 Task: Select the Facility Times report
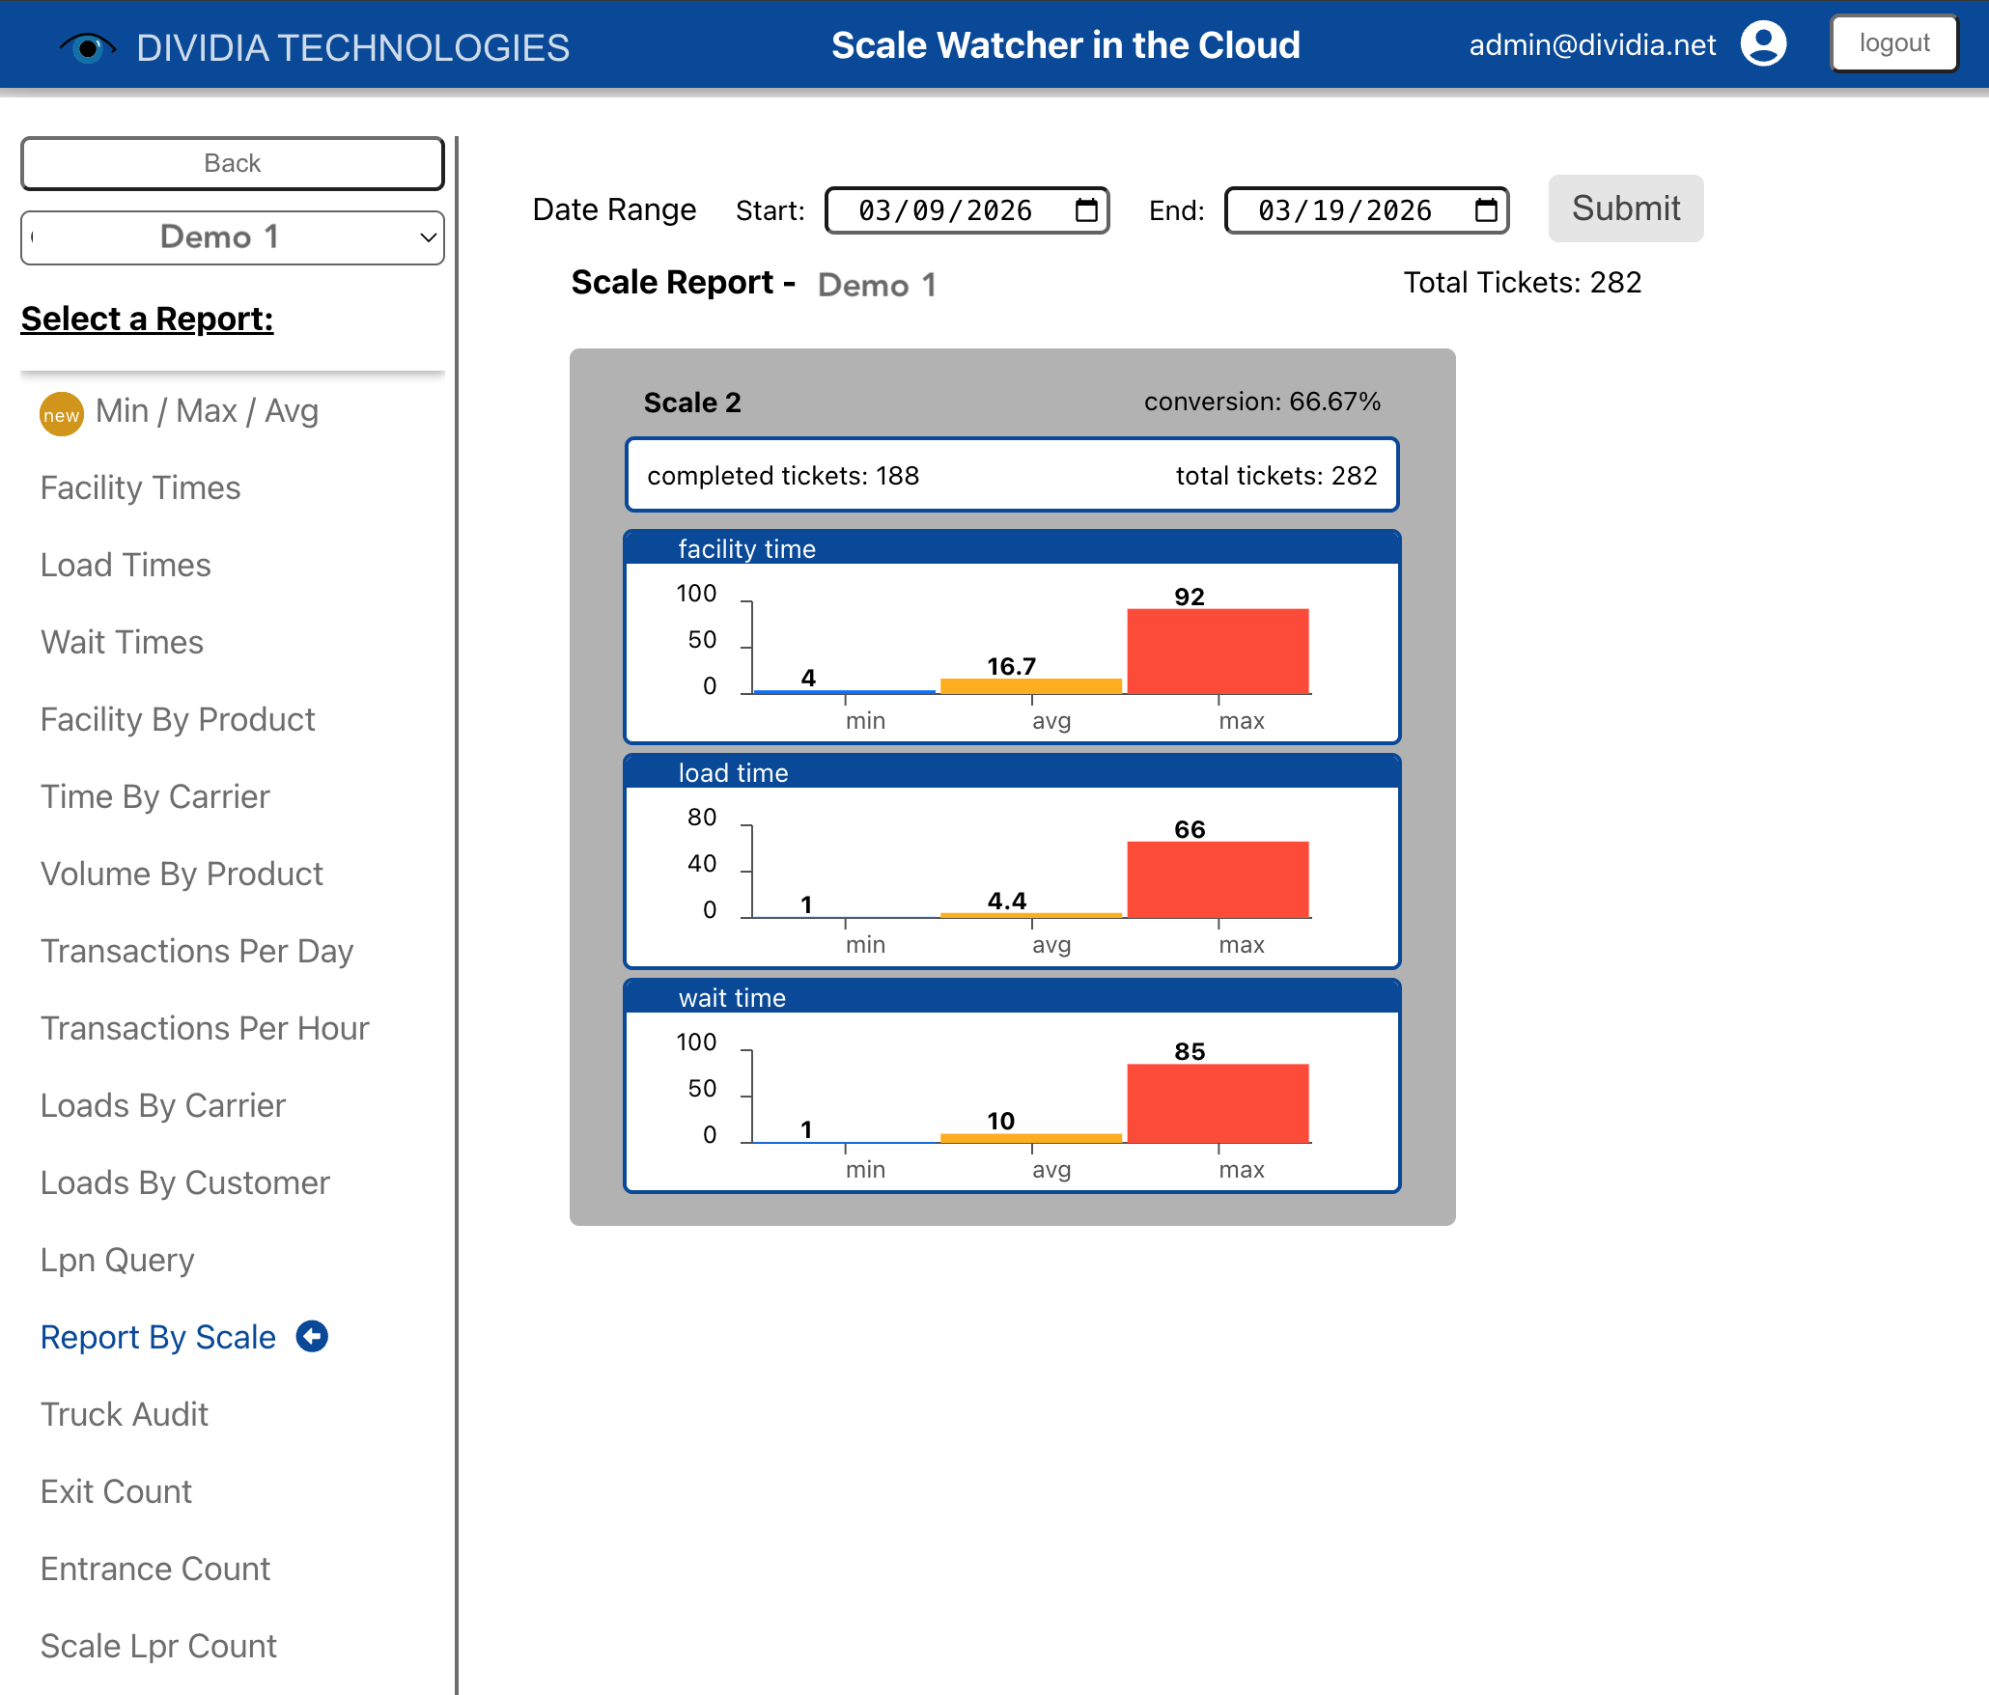point(140,488)
